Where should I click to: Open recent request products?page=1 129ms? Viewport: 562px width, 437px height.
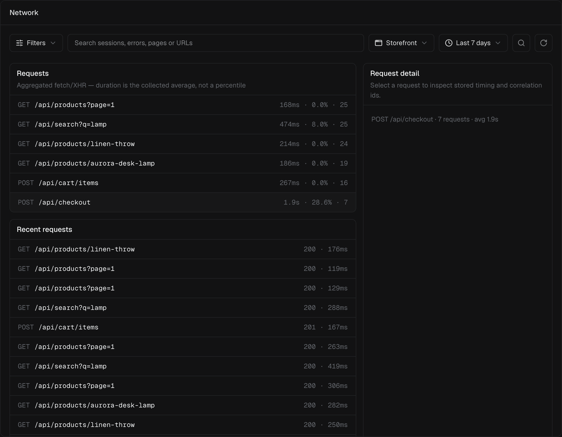coord(183,288)
